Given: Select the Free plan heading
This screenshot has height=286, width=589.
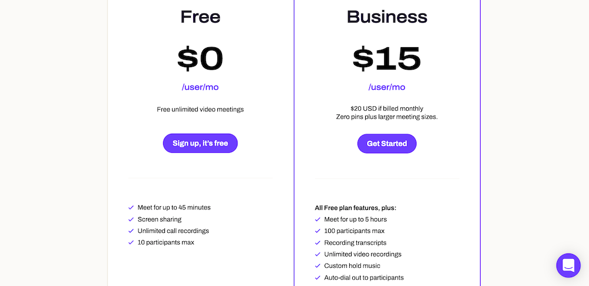Looking at the screenshot, I should [200, 17].
